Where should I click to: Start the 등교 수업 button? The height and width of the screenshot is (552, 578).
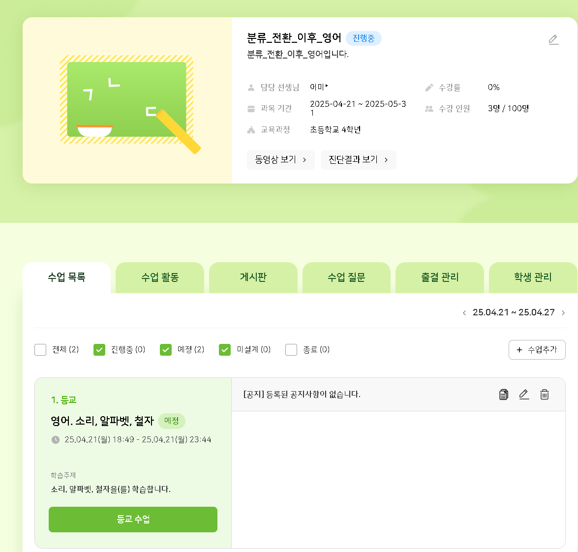pyautogui.click(x=133, y=520)
